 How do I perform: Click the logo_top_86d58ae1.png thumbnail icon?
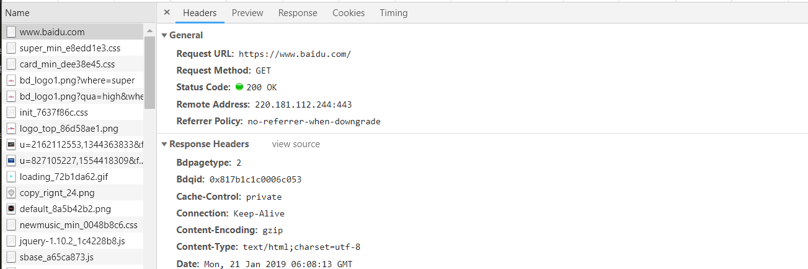(11, 129)
